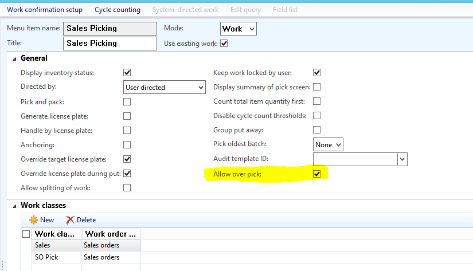Enable Allow splitting of work checkbox
473x271 pixels.
point(127,188)
